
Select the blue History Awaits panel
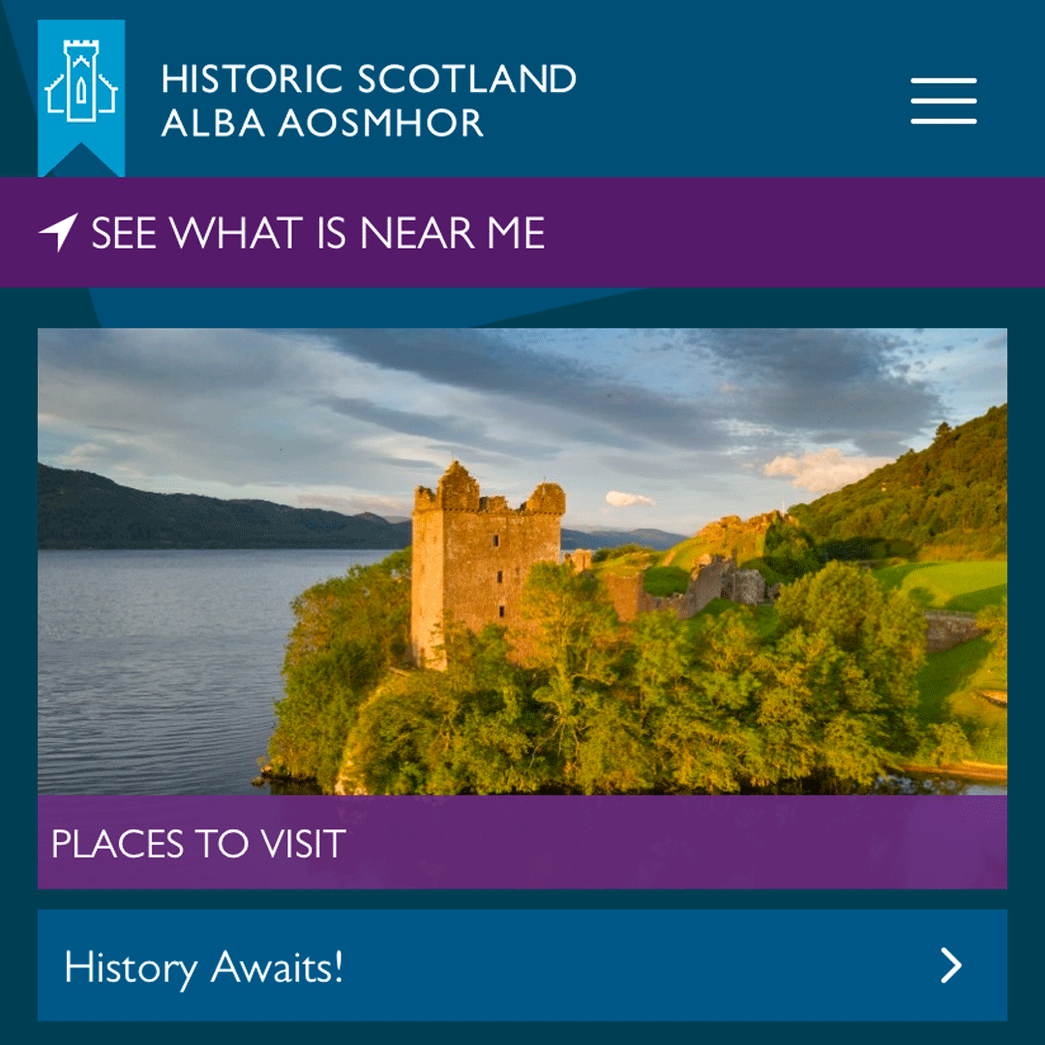click(x=522, y=965)
